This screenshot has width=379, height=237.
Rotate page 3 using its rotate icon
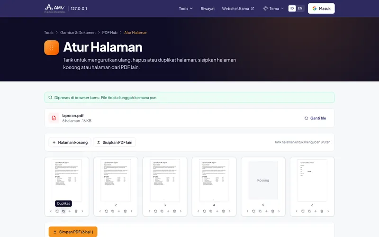pyautogui.click(x=155, y=211)
